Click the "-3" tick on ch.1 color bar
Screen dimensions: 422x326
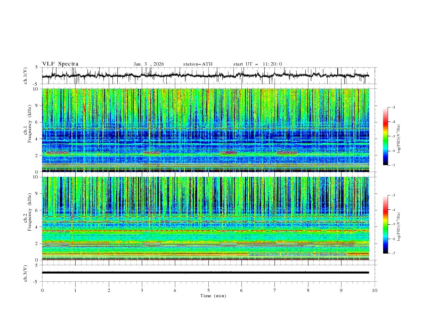pyautogui.click(x=393, y=107)
